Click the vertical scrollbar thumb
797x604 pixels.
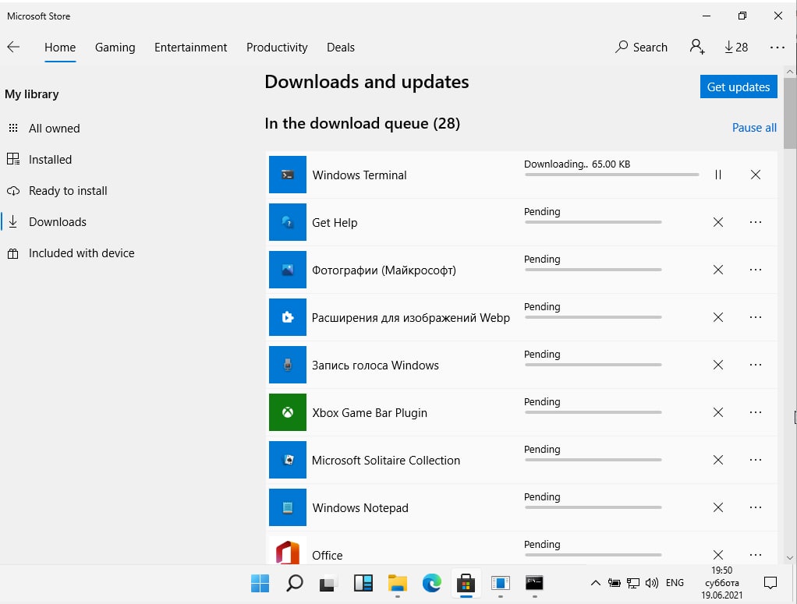790,113
